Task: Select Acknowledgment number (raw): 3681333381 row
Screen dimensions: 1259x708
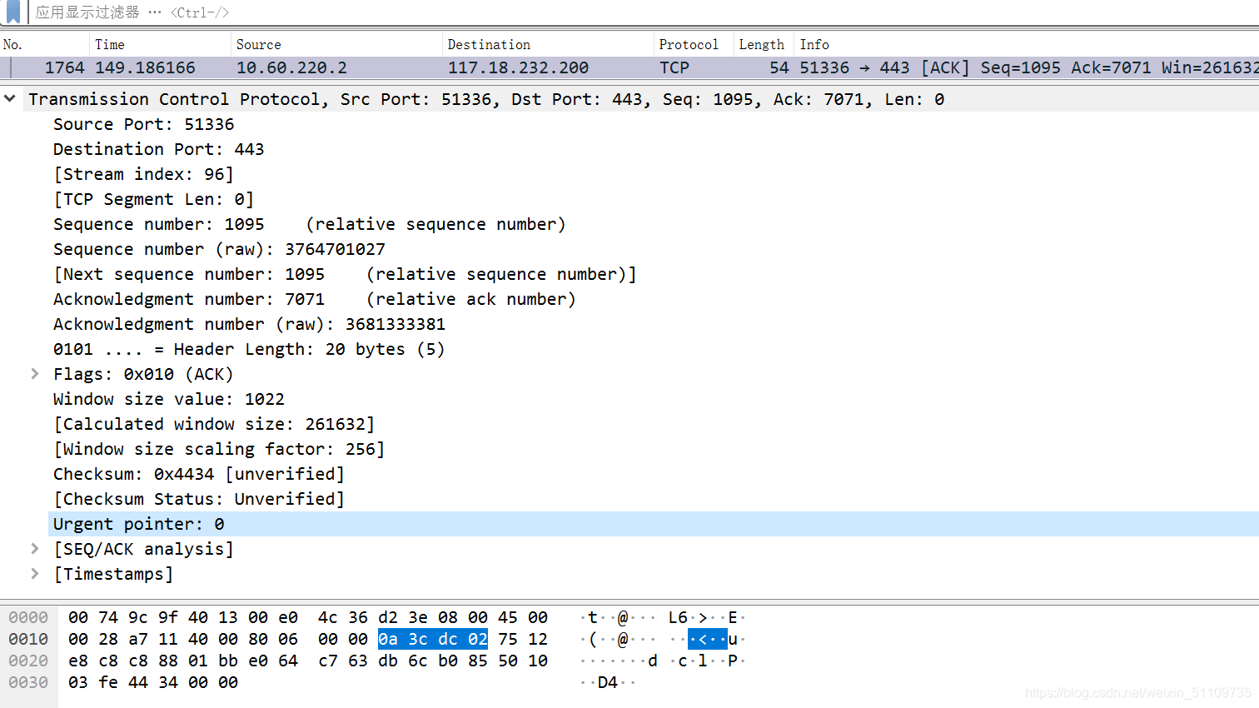Action: tap(249, 324)
